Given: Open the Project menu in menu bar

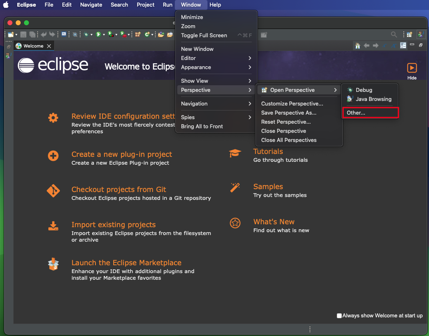Looking at the screenshot, I should tap(145, 5).
